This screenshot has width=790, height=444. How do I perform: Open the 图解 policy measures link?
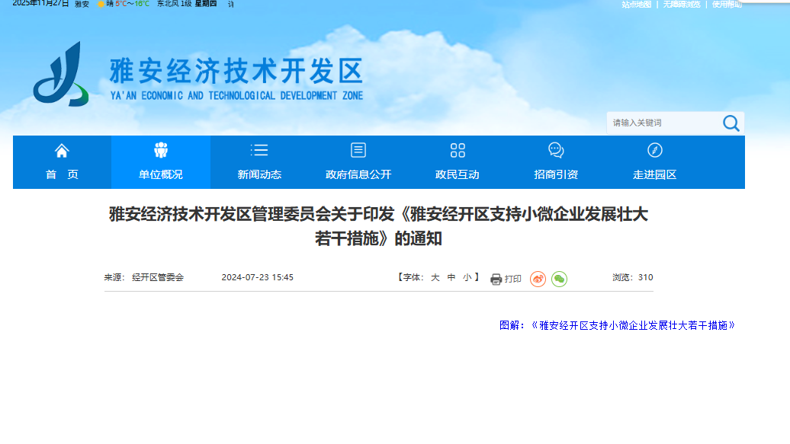tap(618, 324)
